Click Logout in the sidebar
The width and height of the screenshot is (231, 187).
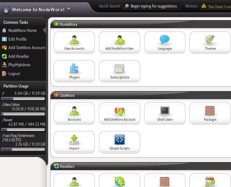point(14,73)
